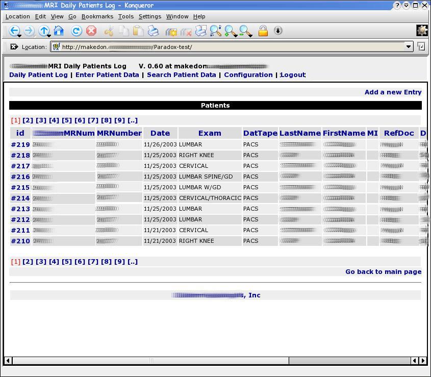Open the Bookmarks menu
The image size is (431, 377).
coord(97,16)
